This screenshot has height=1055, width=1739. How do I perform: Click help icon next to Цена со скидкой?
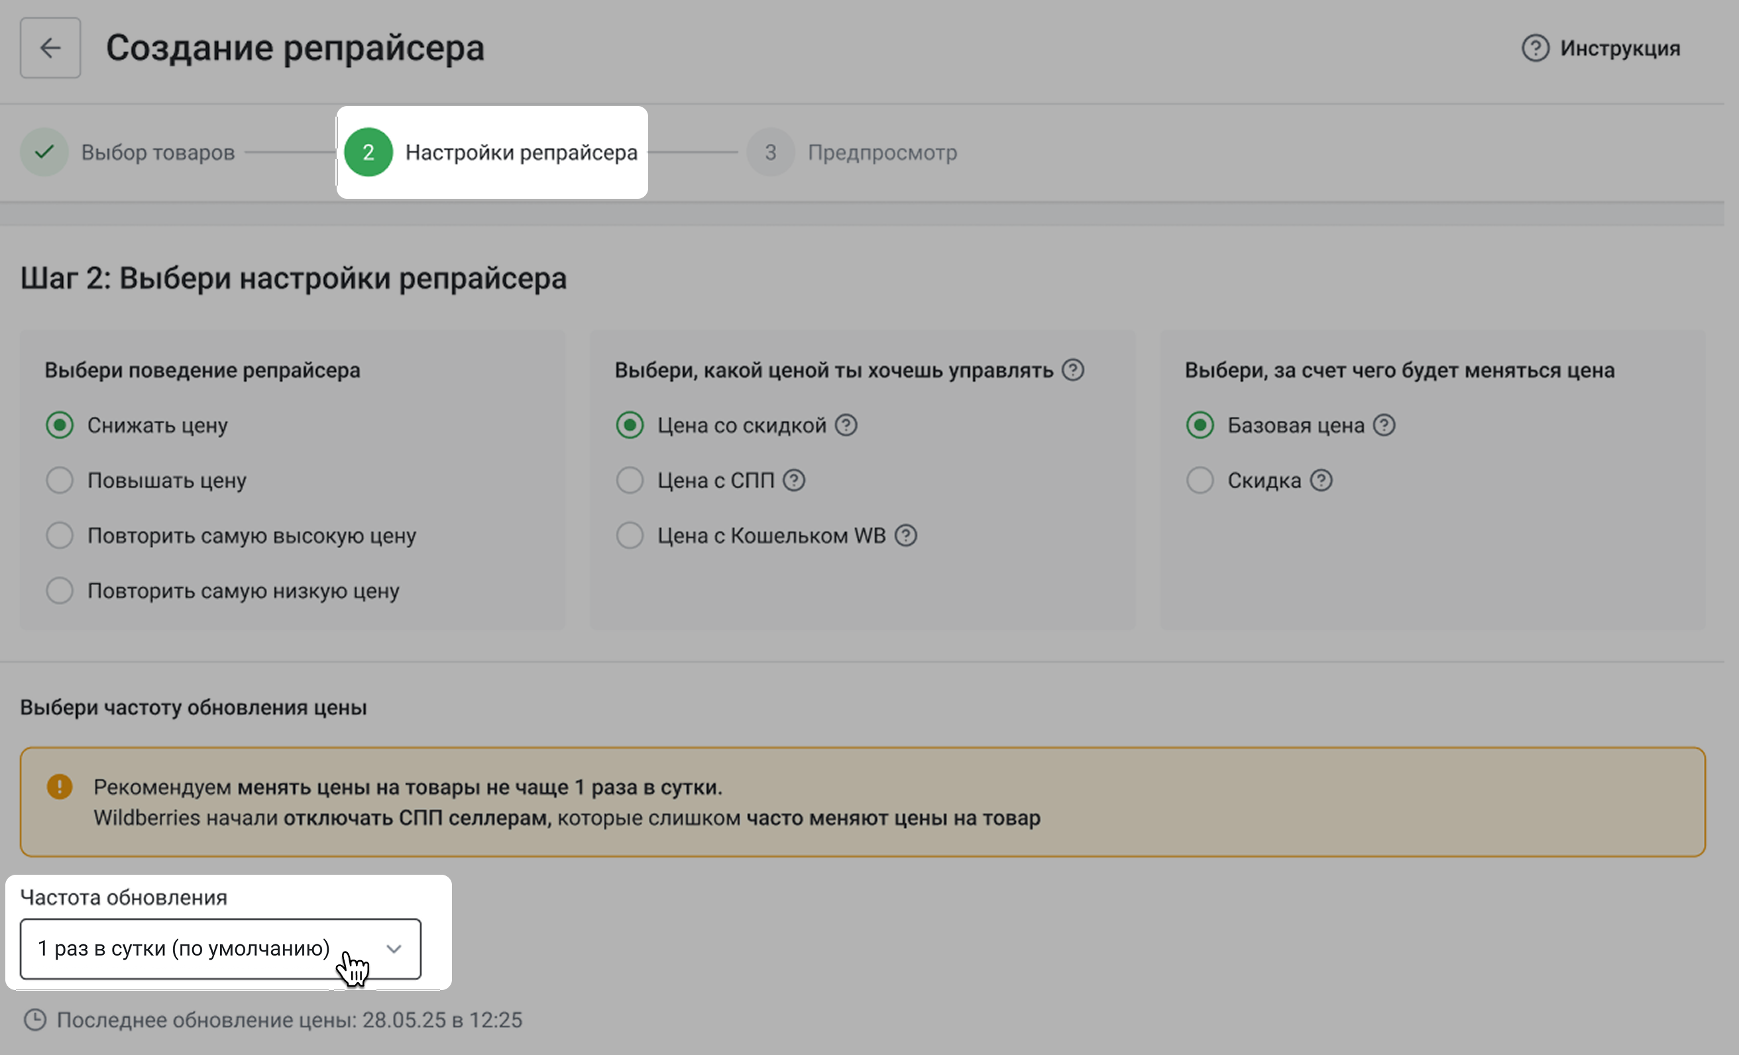pos(846,425)
